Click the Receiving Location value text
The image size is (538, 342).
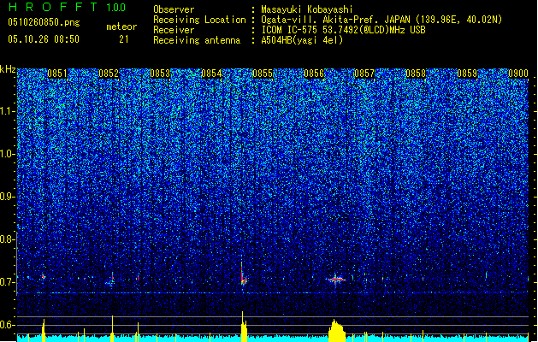tap(381, 20)
